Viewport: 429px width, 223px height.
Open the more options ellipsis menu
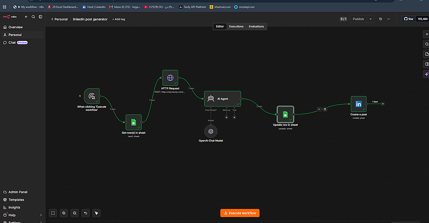pyautogui.click(x=389, y=19)
